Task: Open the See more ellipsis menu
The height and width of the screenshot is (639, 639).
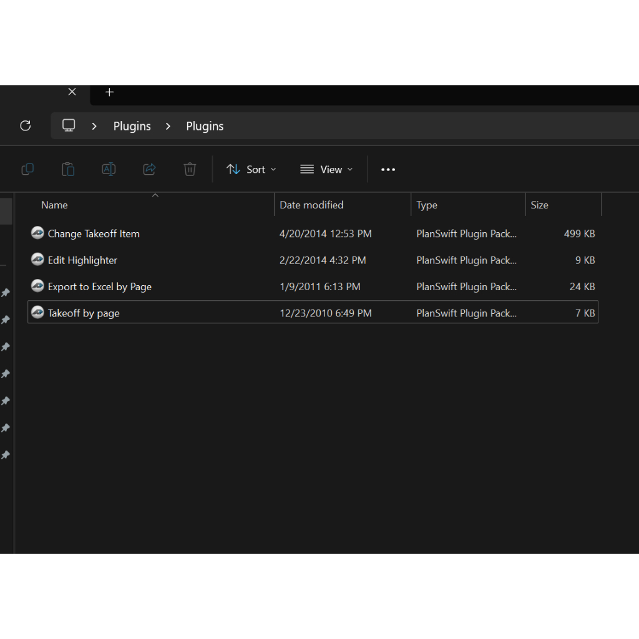Action: (388, 170)
